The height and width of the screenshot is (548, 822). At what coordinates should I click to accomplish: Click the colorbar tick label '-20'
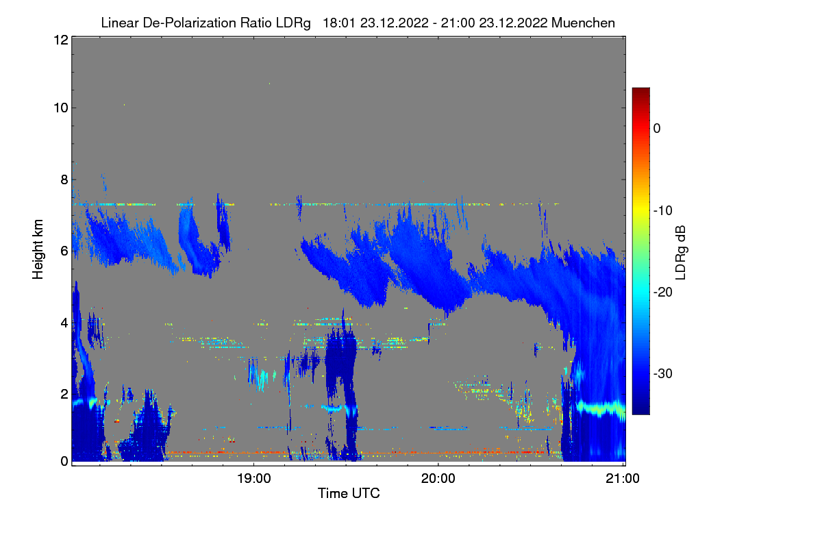click(x=662, y=292)
